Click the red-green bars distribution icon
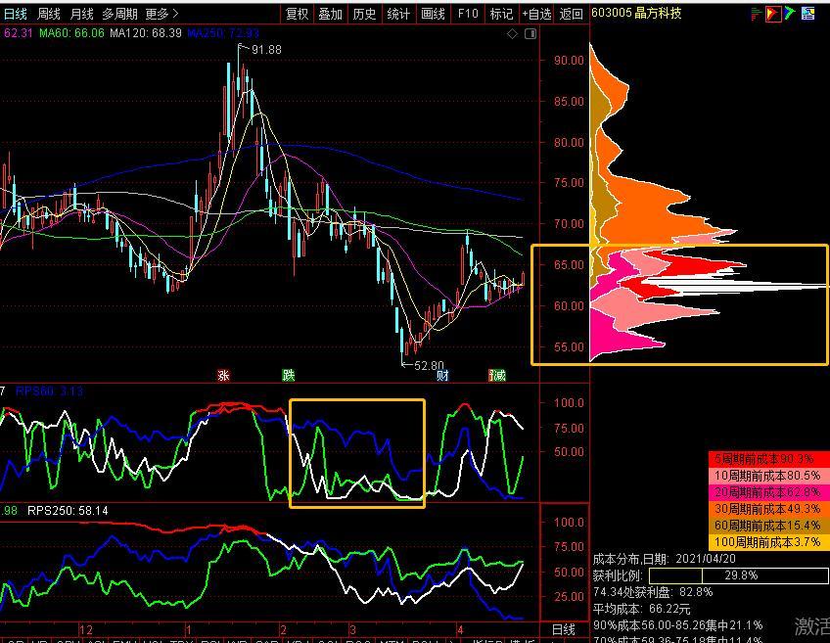Screen dimensions: 830x643 coord(756,14)
